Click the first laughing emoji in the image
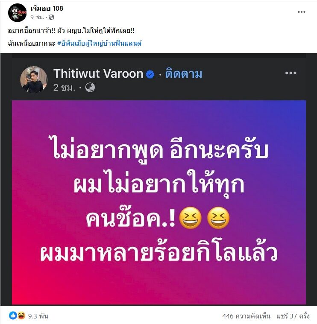 190,218
